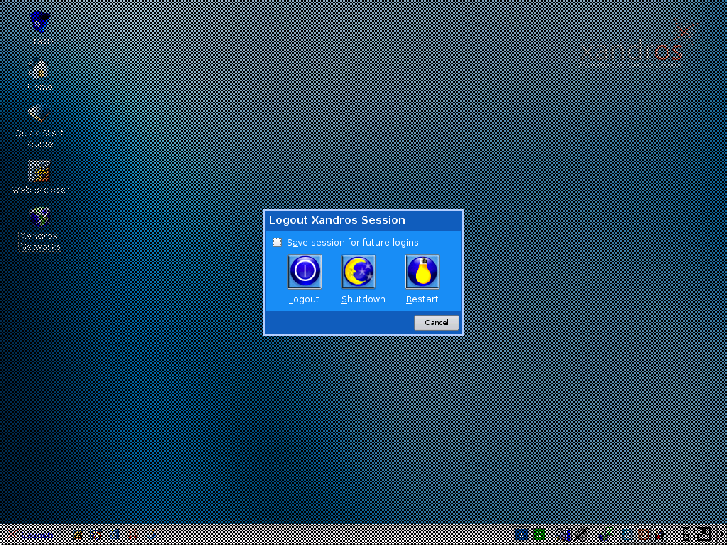Screen dimensions: 727x545
Task: Click the paintbrush icon in the panel
Action: 152,535
